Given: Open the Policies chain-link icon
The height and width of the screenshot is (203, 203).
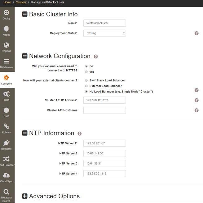Looking at the screenshot, I should pyautogui.click(x=6, y=126).
